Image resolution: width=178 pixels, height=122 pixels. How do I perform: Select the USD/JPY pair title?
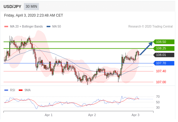[12, 7]
